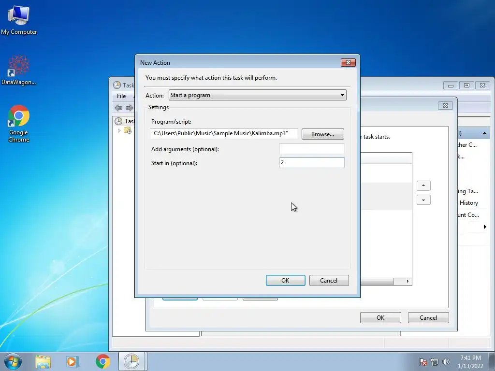Move action down with the down arrow button
Image resolution: width=495 pixels, height=371 pixels.
[423, 200]
